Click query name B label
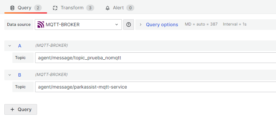 20,75
